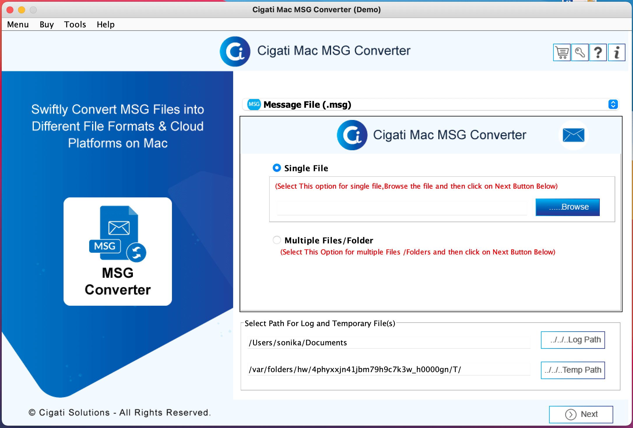Click the Next button

[x=581, y=414]
